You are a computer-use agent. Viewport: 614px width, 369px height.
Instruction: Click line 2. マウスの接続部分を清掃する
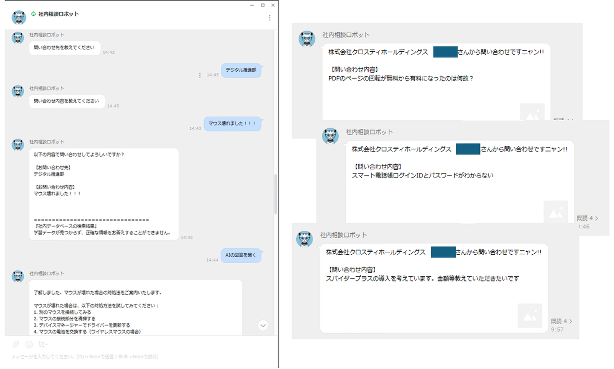[x=64, y=319]
